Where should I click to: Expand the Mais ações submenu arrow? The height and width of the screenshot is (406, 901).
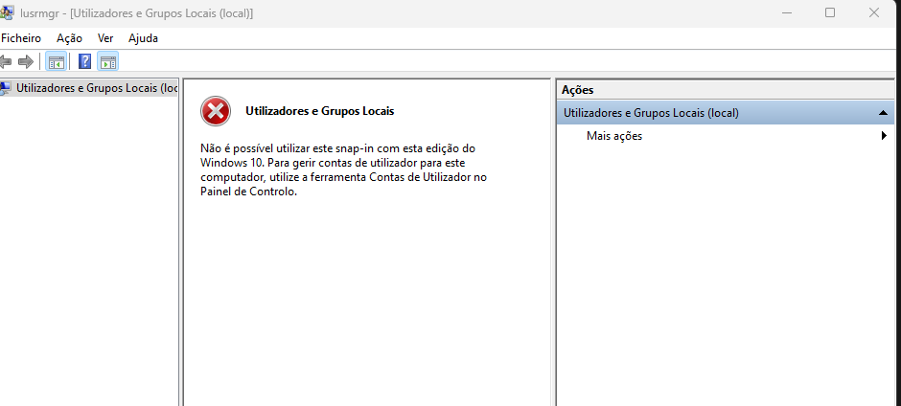pyautogui.click(x=885, y=136)
